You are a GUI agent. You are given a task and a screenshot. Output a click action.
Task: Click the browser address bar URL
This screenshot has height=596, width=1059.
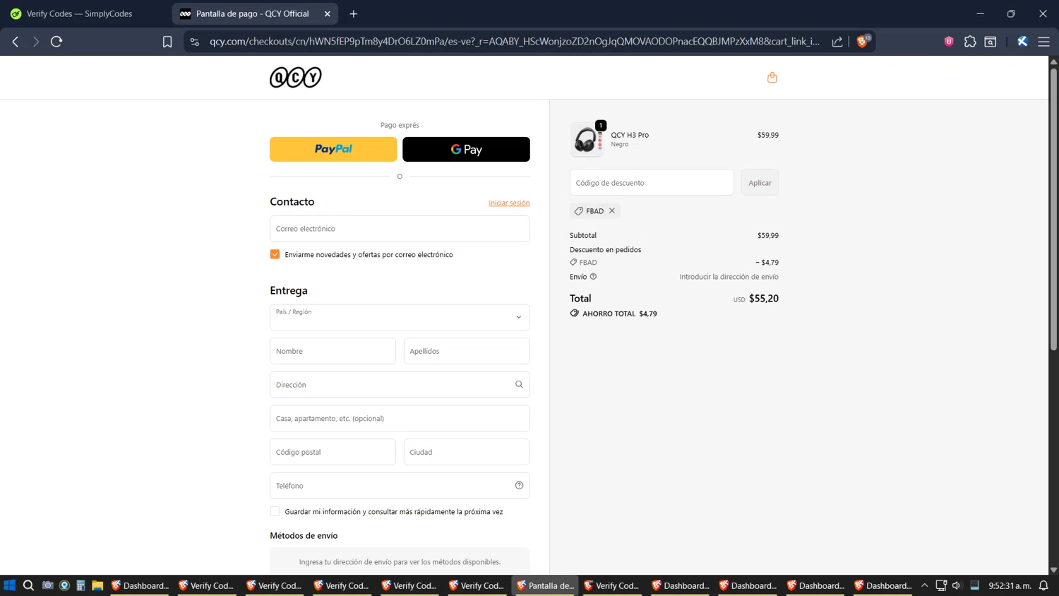click(515, 42)
